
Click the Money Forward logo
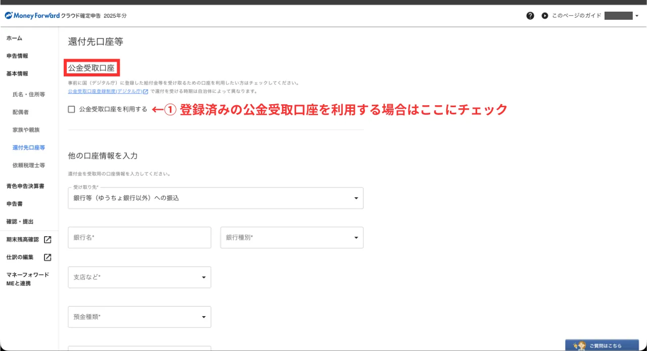(32, 16)
